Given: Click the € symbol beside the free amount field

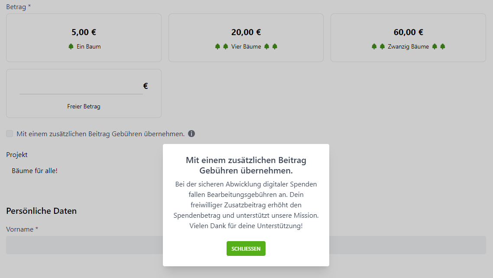Looking at the screenshot, I should coord(145,85).
